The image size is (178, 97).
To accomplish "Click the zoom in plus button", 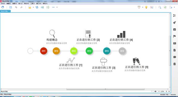I will pyautogui.click(x=166, y=91).
